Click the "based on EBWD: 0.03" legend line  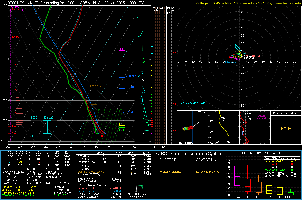point(281,170)
